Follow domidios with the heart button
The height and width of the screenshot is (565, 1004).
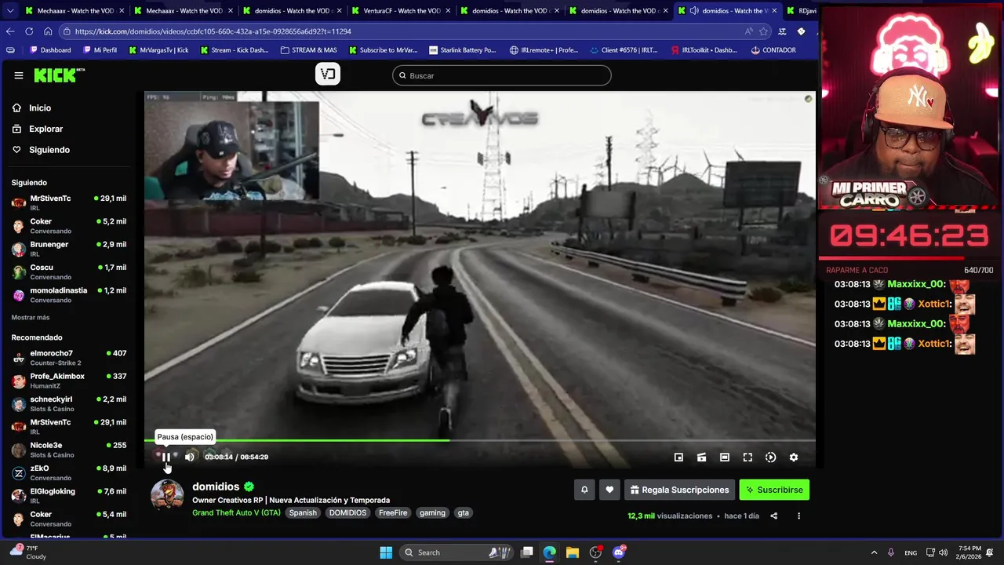[x=609, y=490]
